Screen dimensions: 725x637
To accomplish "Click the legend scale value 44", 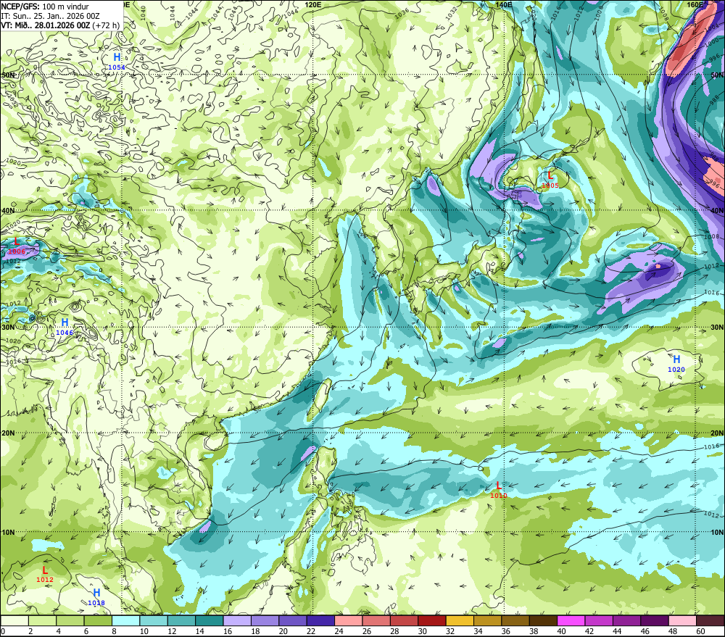I will [617, 631].
